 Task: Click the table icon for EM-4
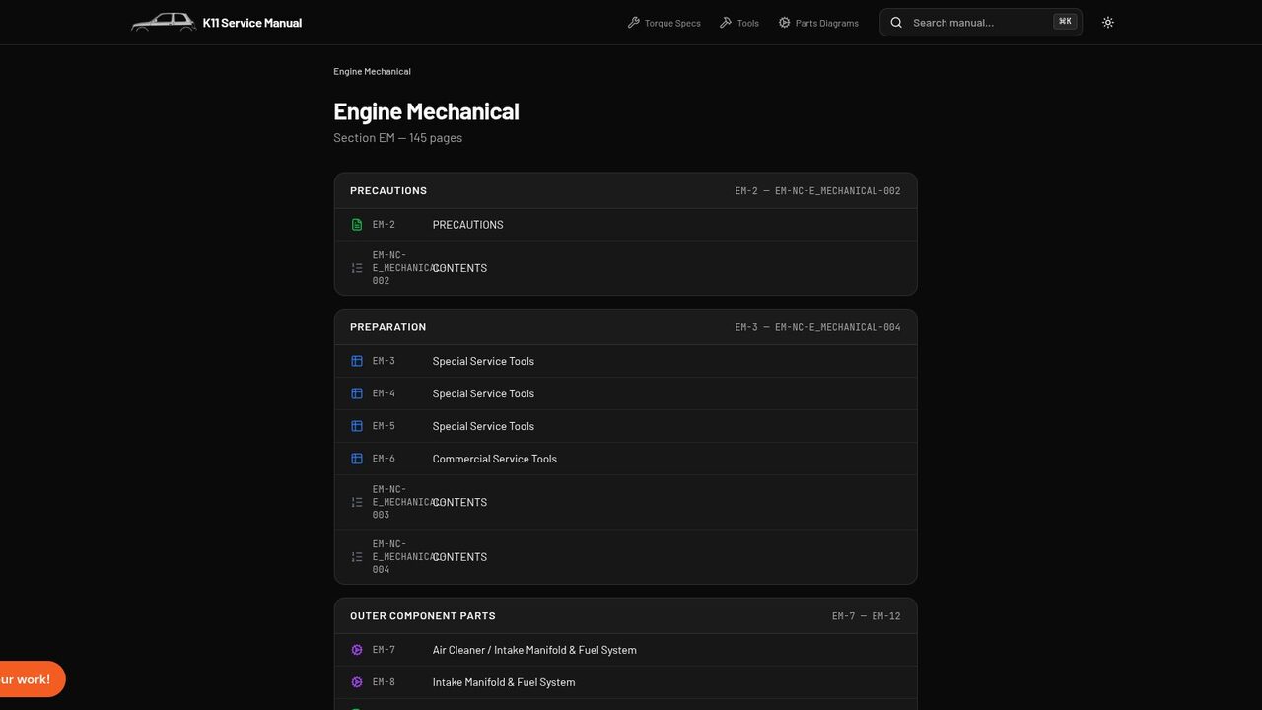click(x=357, y=393)
